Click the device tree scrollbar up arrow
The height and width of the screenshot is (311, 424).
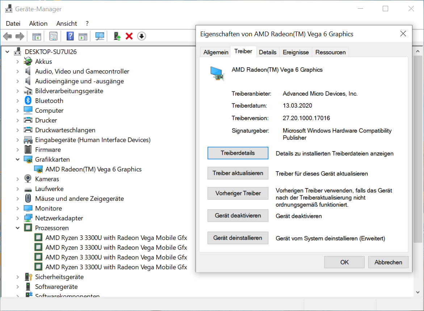(x=418, y=51)
